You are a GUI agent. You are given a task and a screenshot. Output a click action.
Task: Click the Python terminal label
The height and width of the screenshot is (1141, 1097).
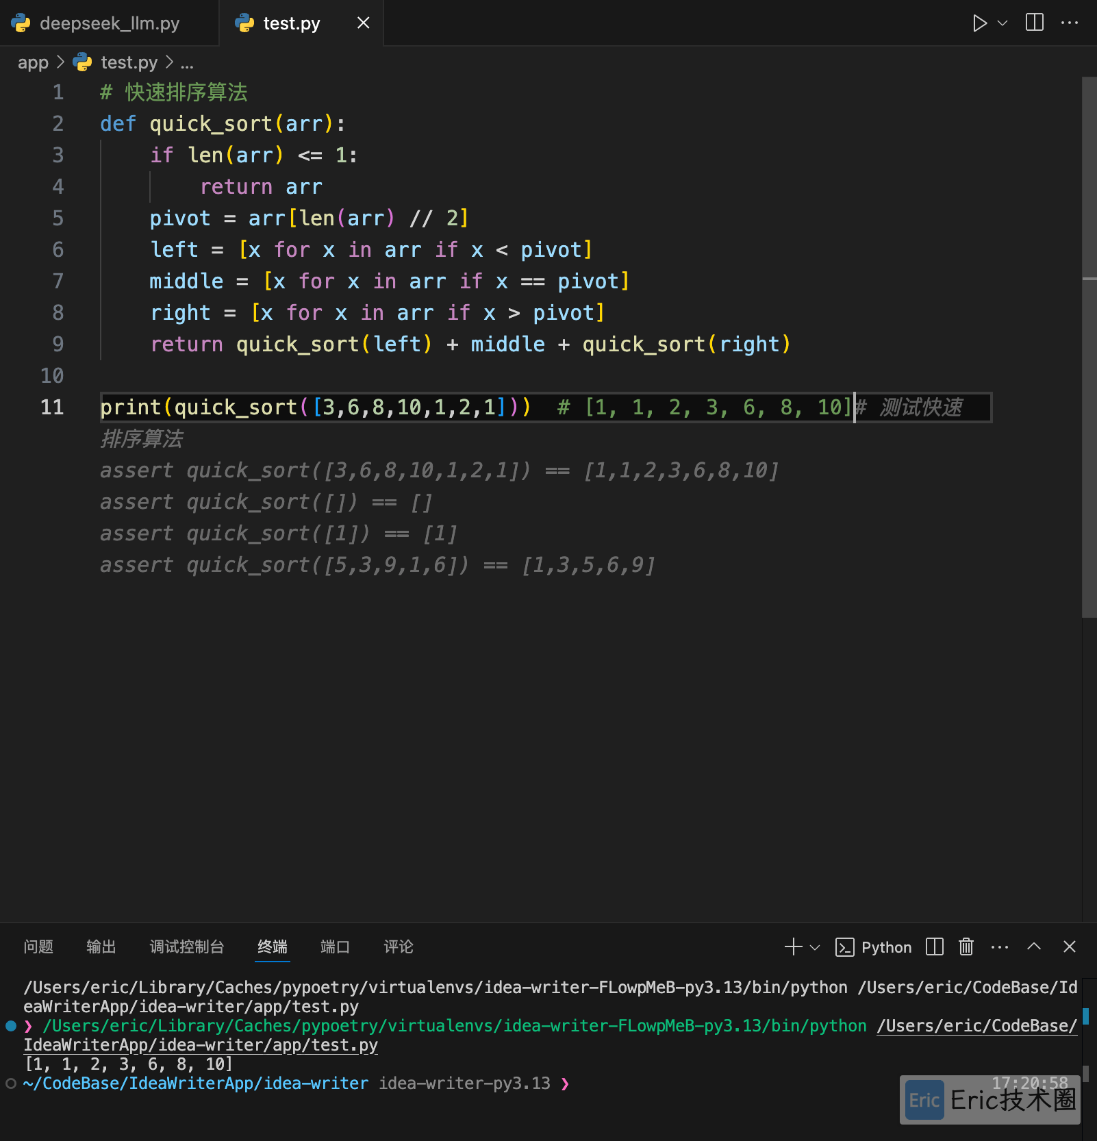pyautogui.click(x=886, y=947)
